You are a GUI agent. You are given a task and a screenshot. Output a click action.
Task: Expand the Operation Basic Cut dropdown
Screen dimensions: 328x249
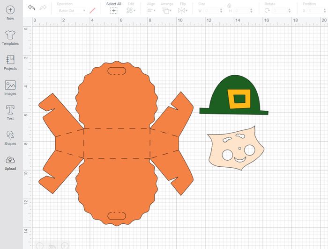click(x=72, y=10)
